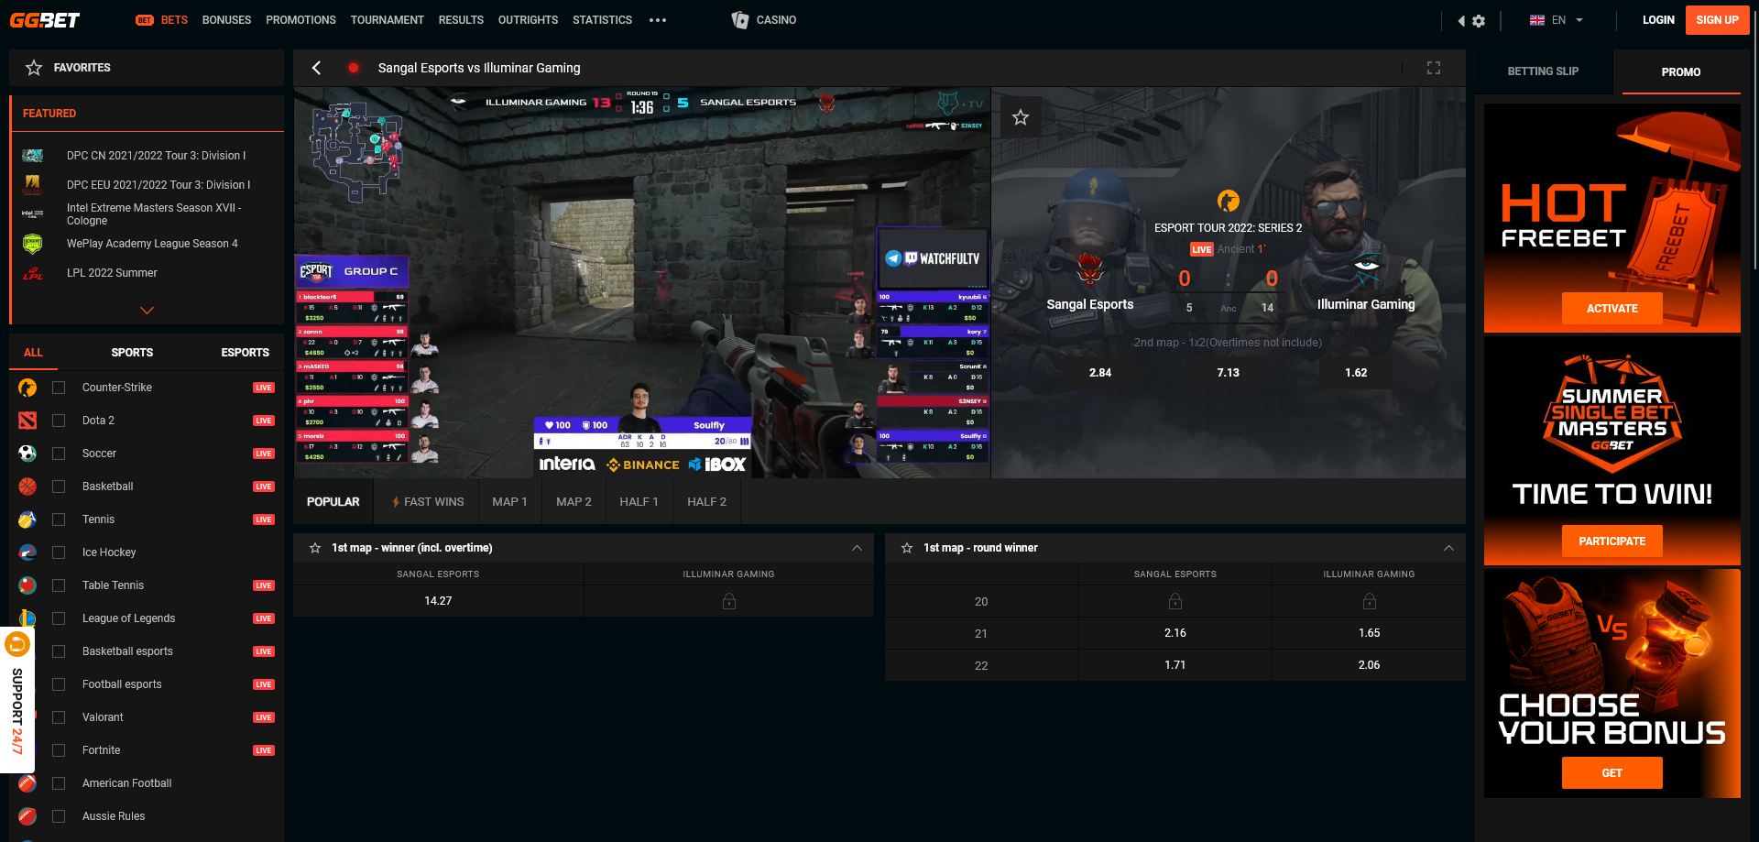The width and height of the screenshot is (1759, 842).
Task: Click the SIGN UP button
Action: tap(1717, 20)
